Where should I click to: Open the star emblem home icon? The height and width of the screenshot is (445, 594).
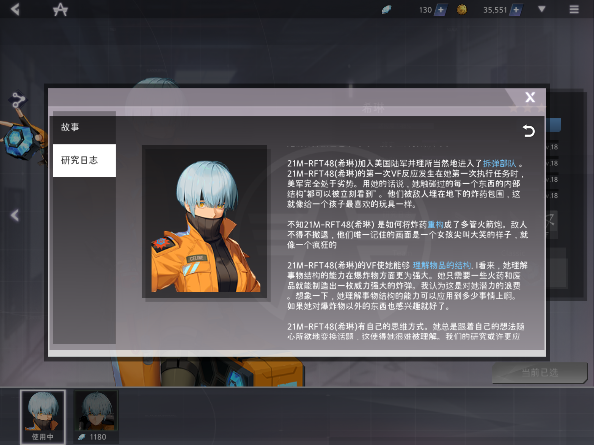[x=60, y=10]
